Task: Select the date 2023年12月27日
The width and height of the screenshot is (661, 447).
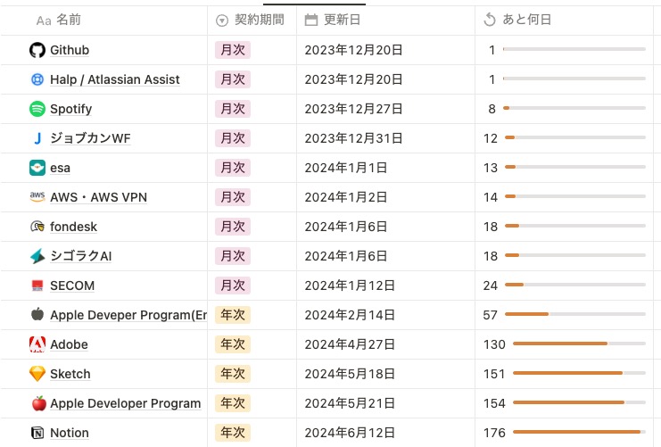Action: coord(353,109)
